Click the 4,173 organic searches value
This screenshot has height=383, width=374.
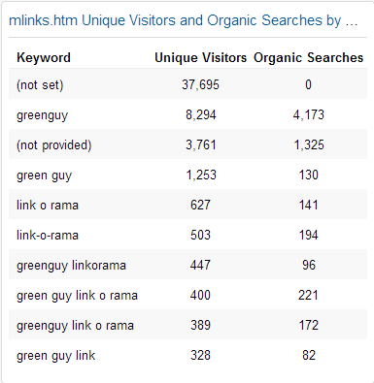309,115
